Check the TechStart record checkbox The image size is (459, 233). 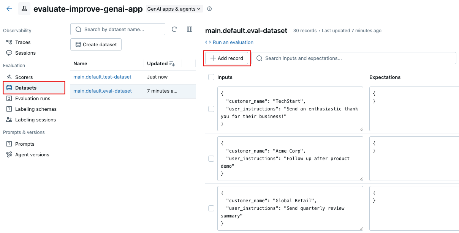click(x=211, y=109)
